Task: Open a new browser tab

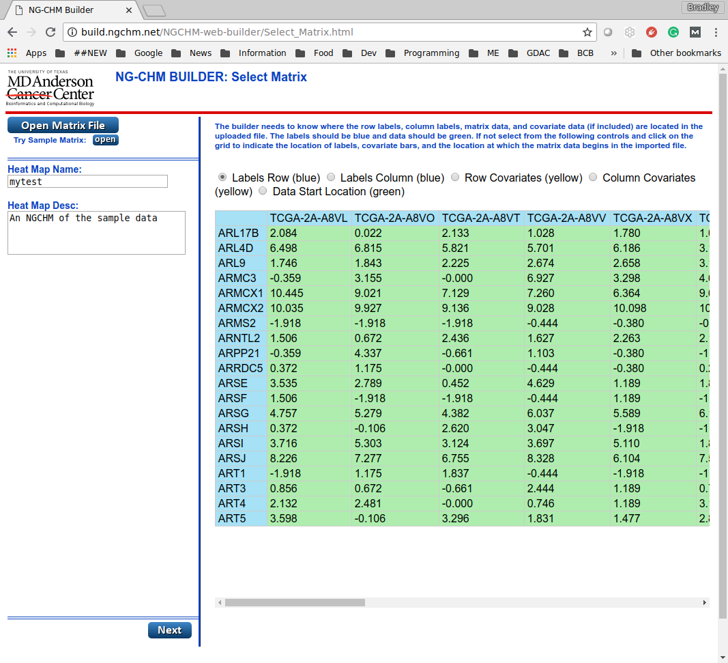Action: click(154, 10)
